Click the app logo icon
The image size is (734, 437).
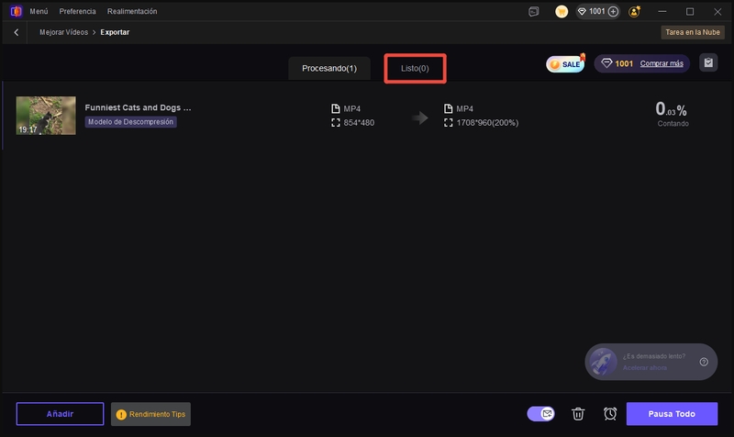[16, 11]
